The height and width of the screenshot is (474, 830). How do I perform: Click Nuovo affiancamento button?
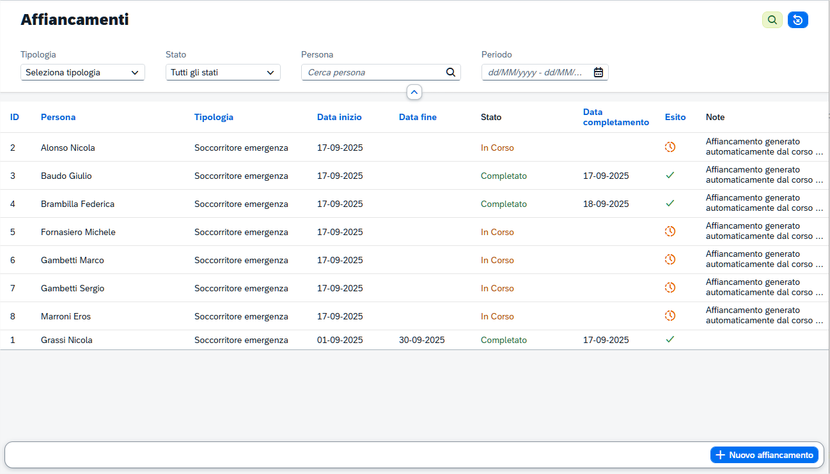tap(764, 455)
